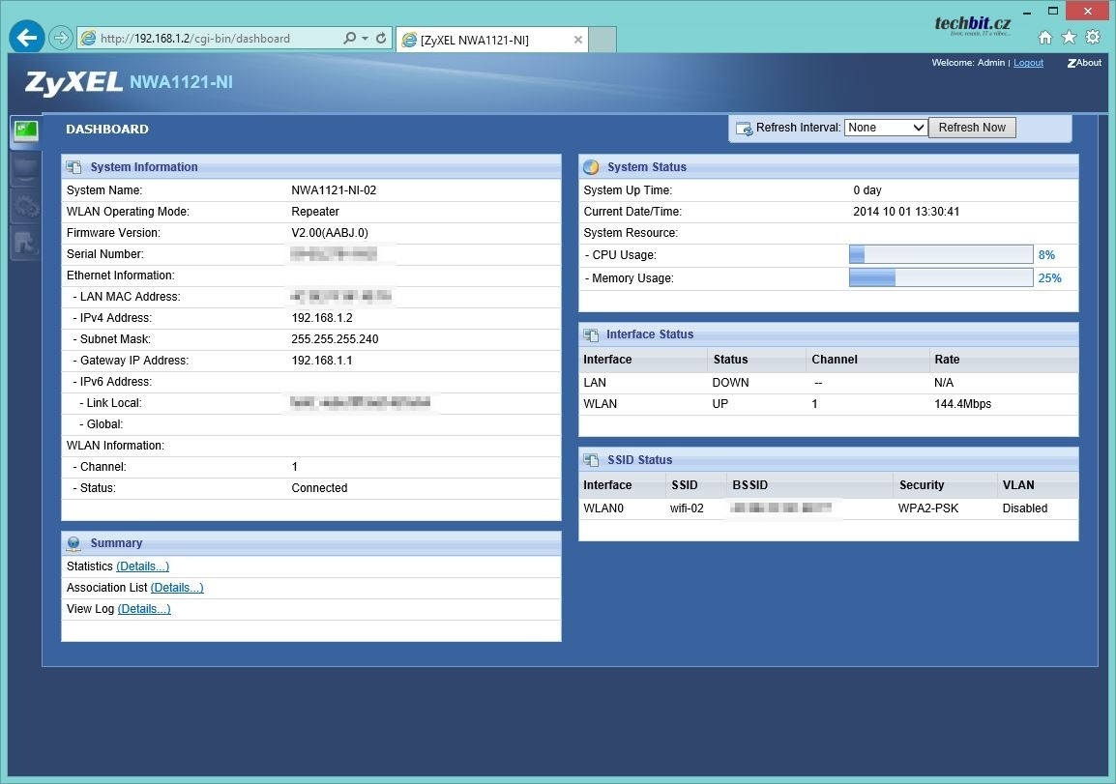Reload page using address bar refresh icon

(381, 39)
